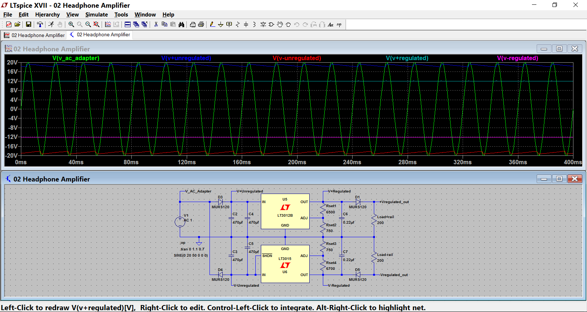This screenshot has height=312, width=587.
Task: Close the waveform plot pane
Action: [x=575, y=49]
